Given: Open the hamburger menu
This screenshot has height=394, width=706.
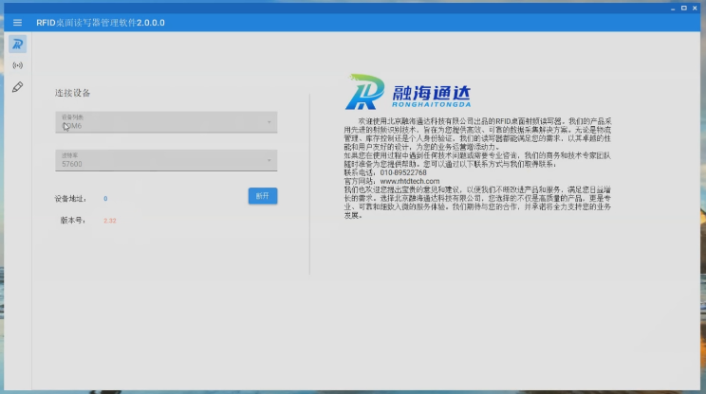Looking at the screenshot, I should pos(18,23).
